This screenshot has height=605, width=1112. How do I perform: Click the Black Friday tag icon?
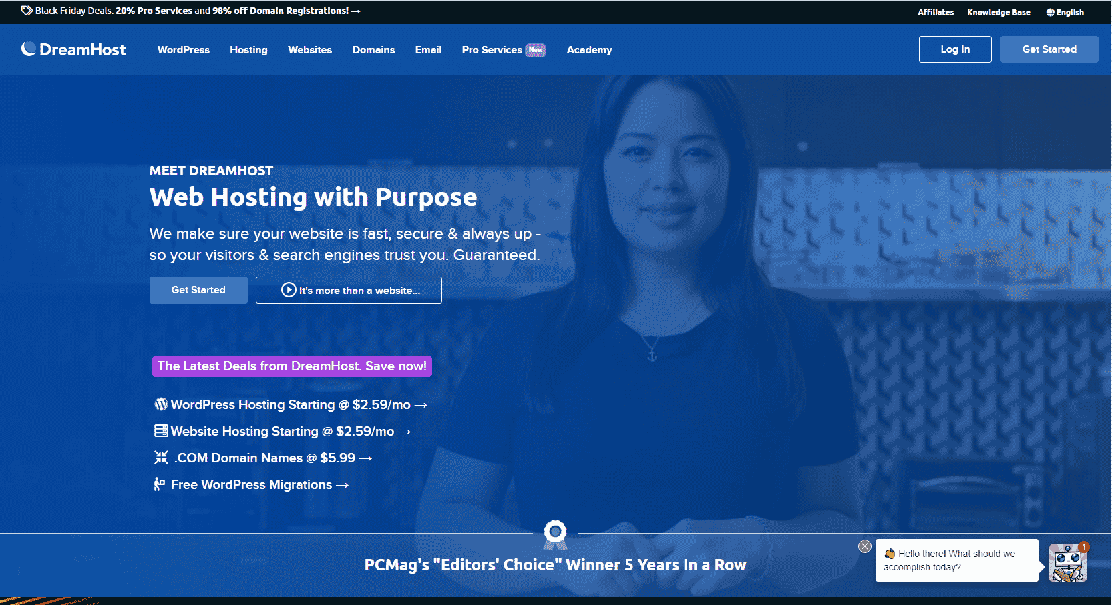coord(27,11)
